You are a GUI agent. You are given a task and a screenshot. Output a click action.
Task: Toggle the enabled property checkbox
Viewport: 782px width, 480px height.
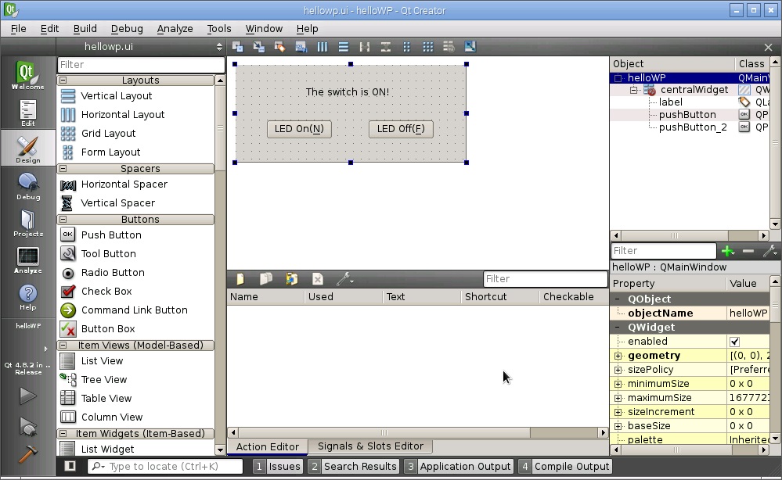coord(734,342)
